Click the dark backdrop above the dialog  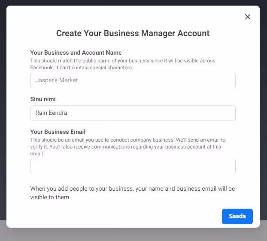pos(133,2)
